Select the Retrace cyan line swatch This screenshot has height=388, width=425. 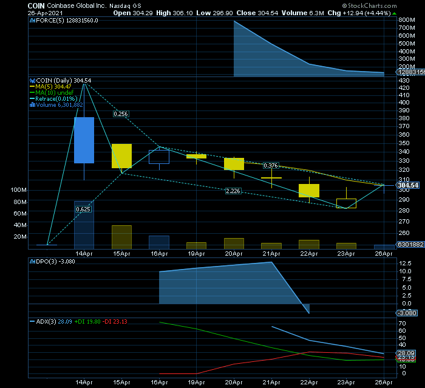tap(32, 99)
